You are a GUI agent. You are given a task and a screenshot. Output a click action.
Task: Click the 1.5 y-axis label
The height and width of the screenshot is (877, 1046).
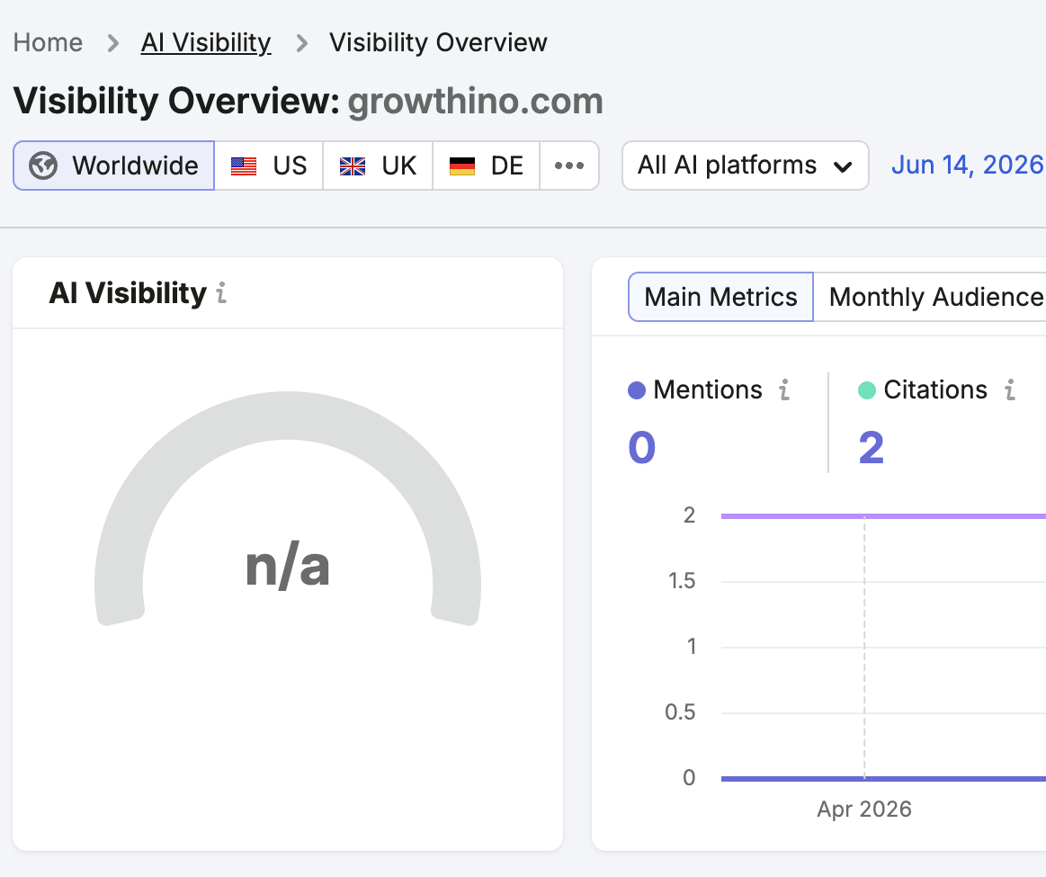(x=682, y=581)
